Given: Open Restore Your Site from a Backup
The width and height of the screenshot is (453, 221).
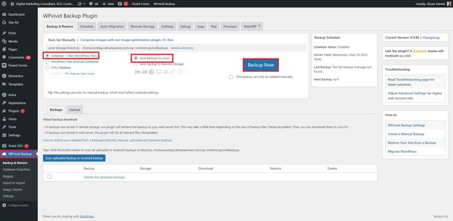Looking at the screenshot, I should (412, 143).
